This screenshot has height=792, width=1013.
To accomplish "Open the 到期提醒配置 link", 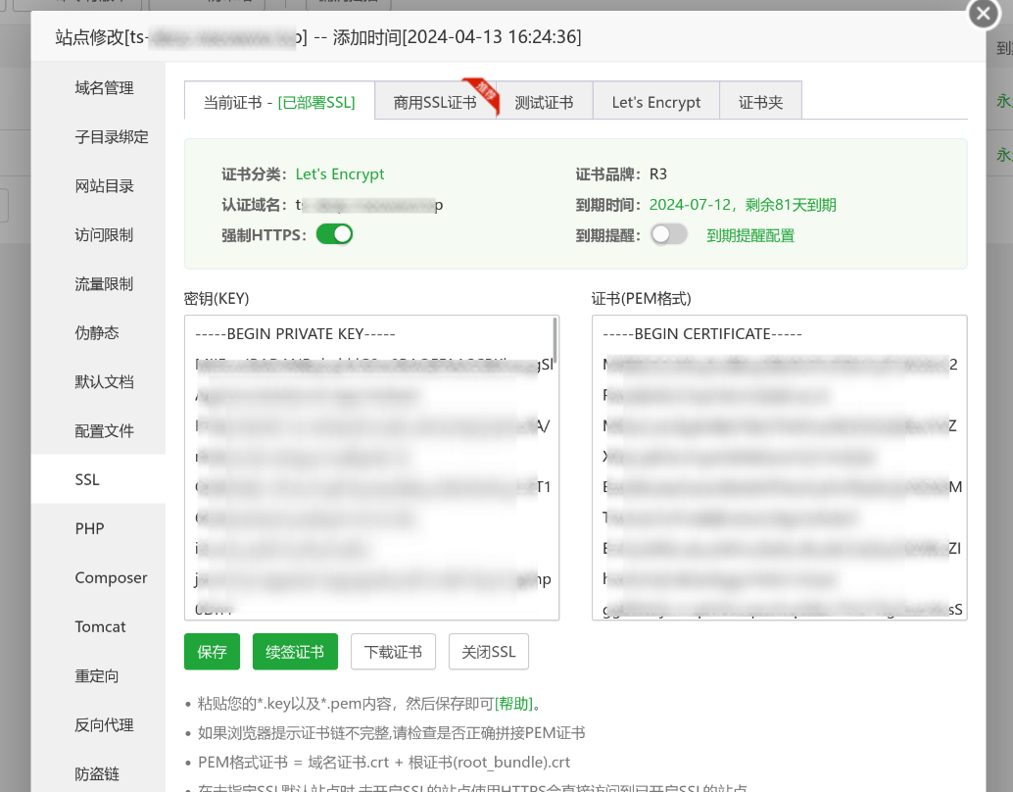I will [x=750, y=235].
